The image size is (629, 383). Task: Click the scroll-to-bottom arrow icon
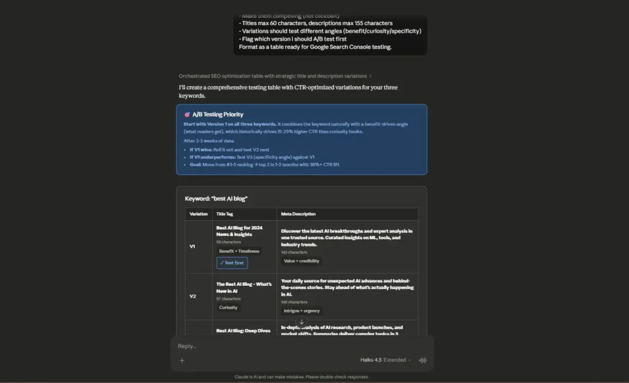point(301,322)
